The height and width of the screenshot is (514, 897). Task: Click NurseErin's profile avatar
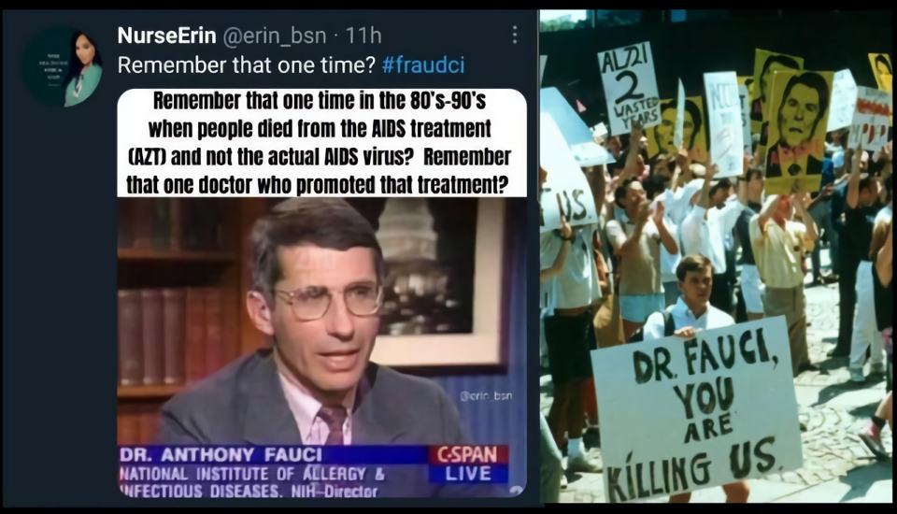tap(63, 67)
